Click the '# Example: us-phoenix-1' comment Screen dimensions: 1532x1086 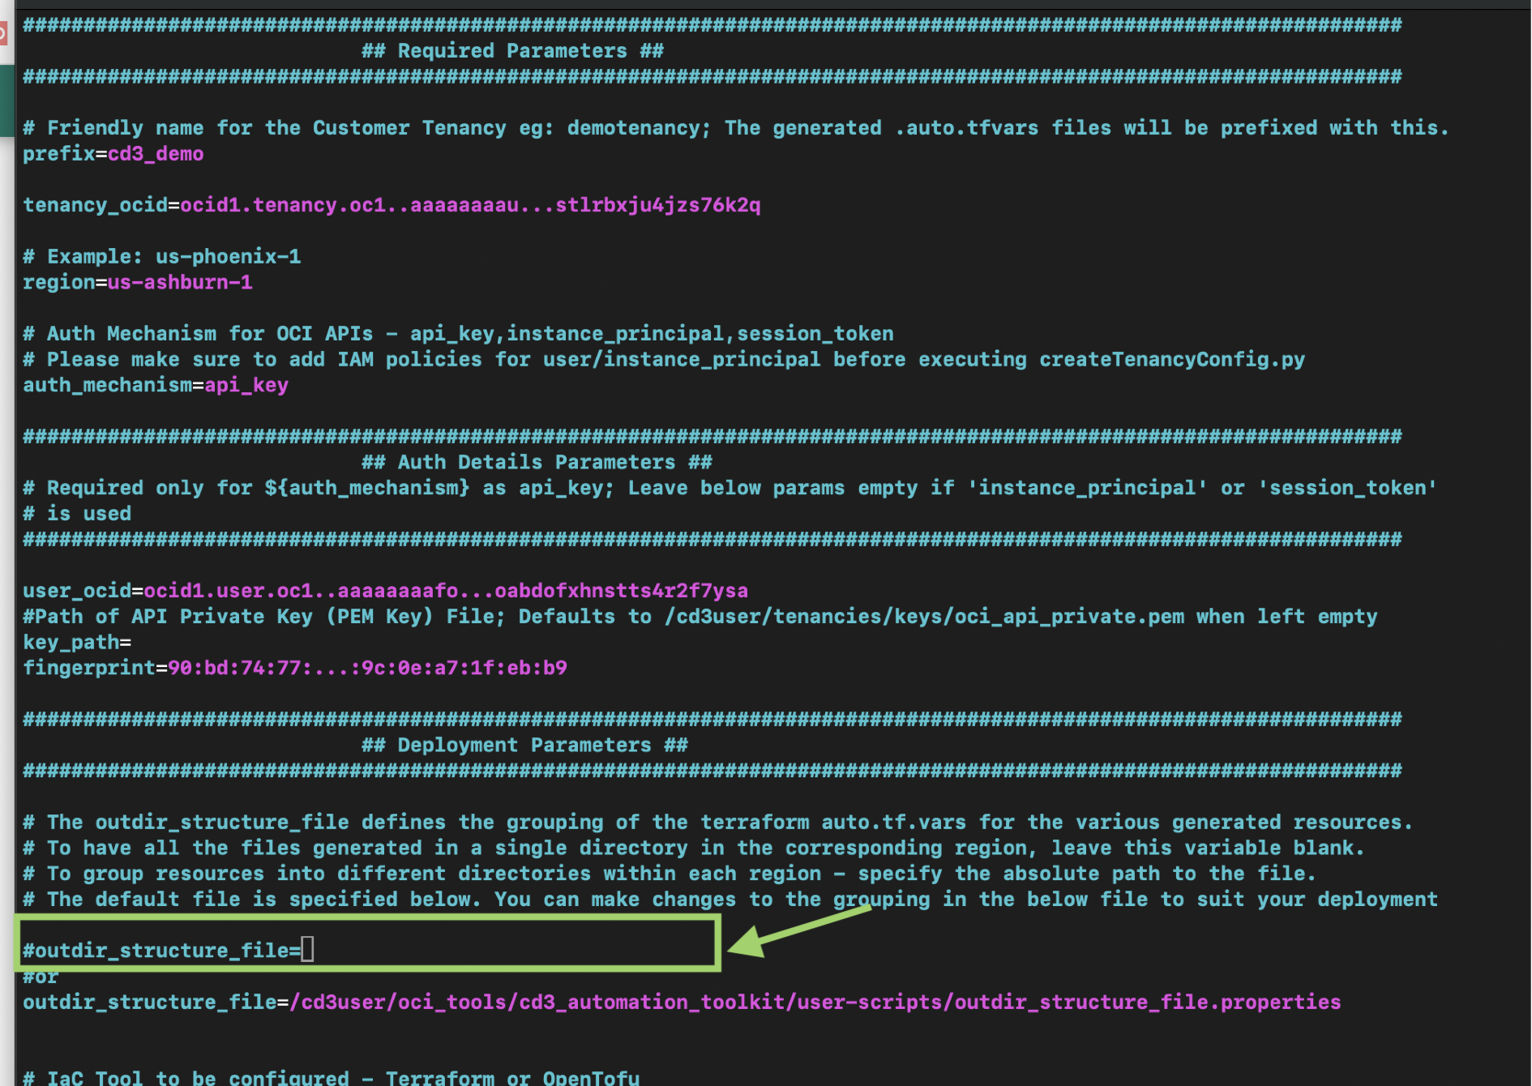(162, 257)
